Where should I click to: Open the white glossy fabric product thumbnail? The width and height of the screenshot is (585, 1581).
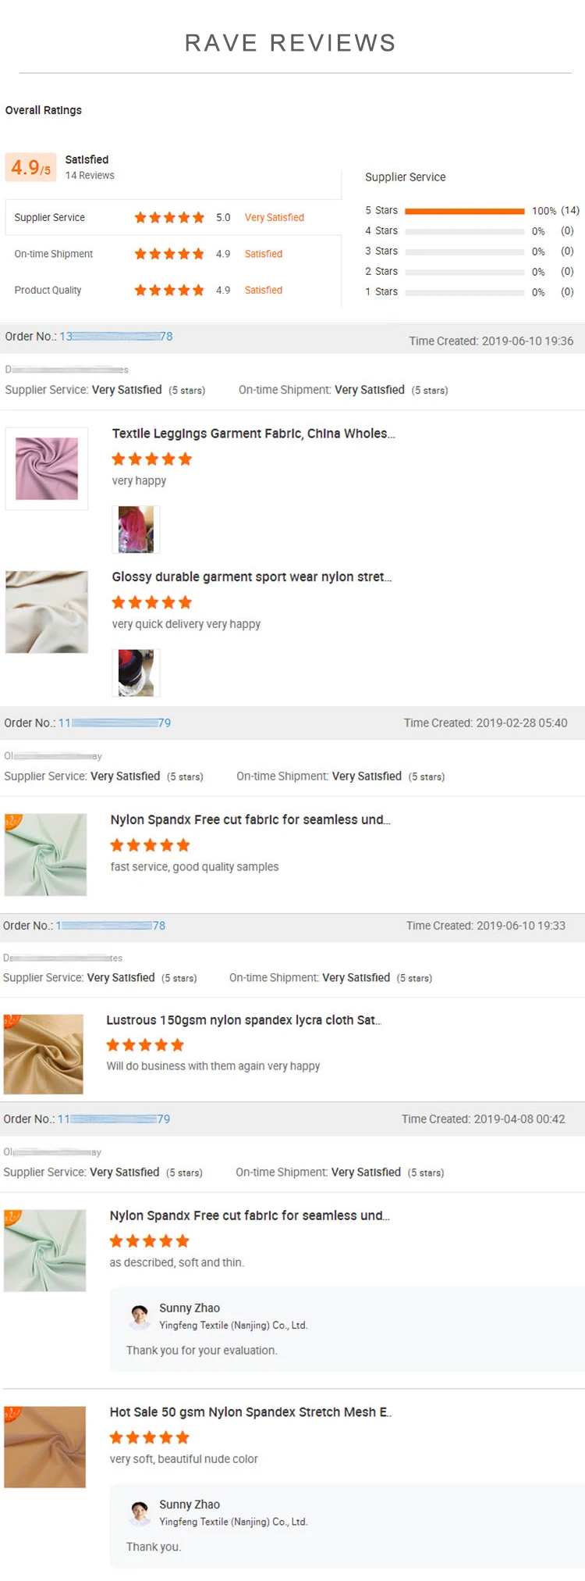coord(47,612)
